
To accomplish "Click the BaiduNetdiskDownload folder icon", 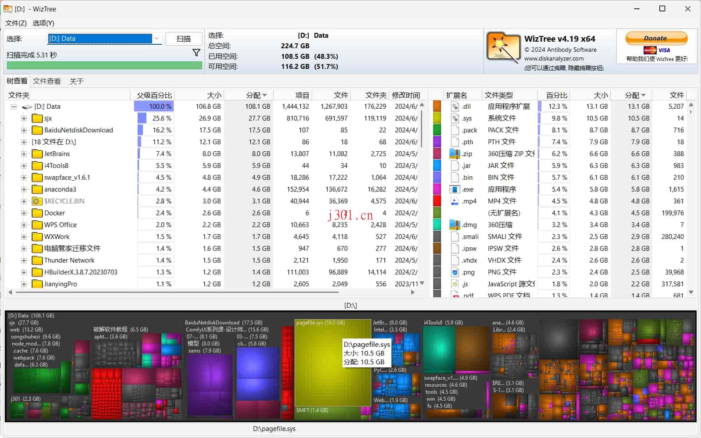I will point(37,130).
